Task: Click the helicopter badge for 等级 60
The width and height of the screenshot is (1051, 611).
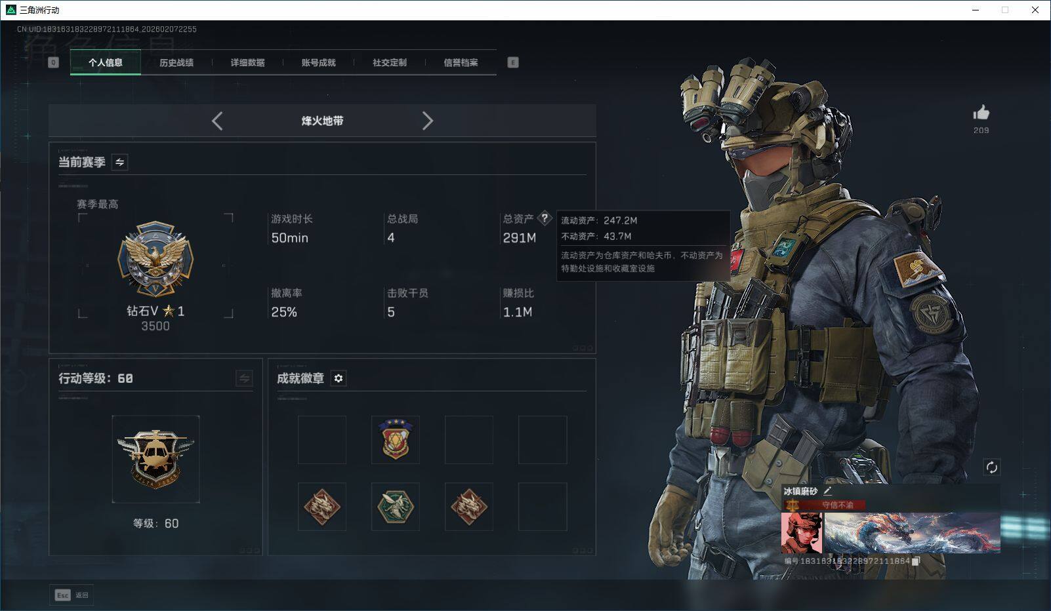Action: [155, 458]
